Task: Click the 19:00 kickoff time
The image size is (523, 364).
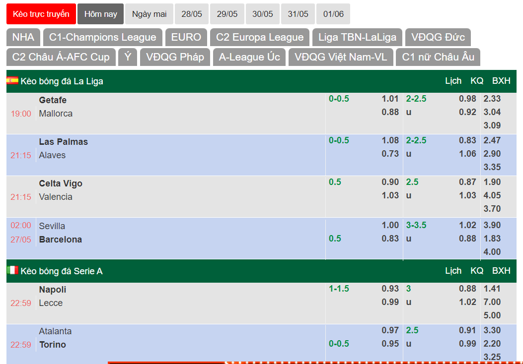Action: [21, 114]
